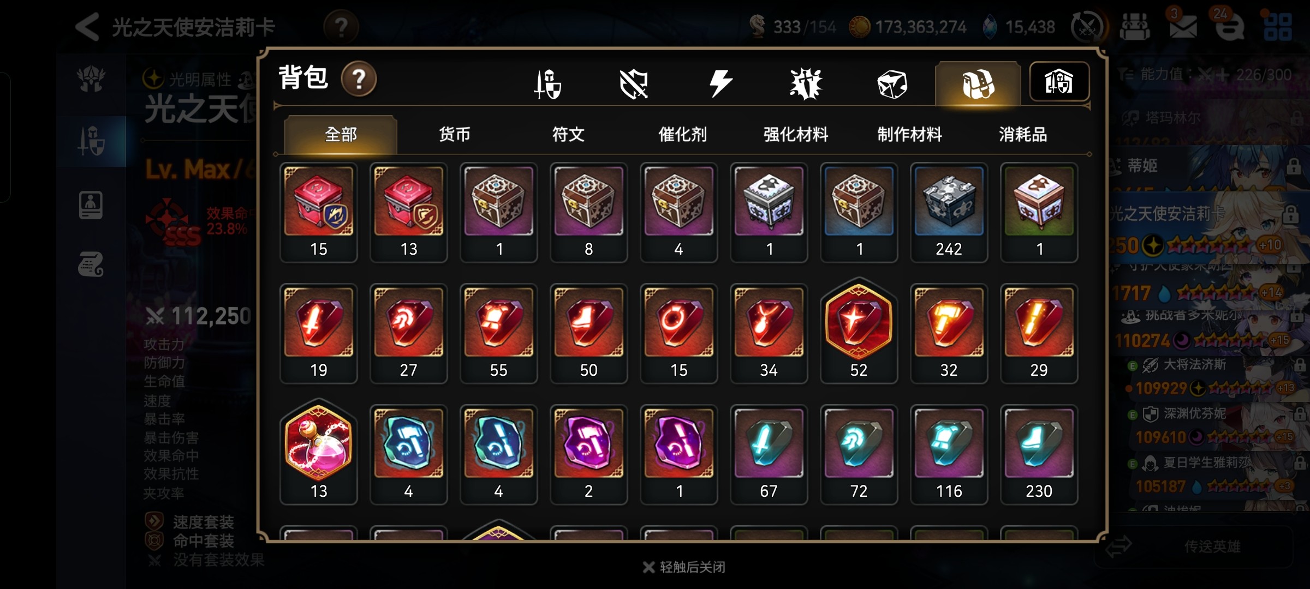
Task: Toggle the lock on hero 蒂姬
Action: pos(1294,166)
